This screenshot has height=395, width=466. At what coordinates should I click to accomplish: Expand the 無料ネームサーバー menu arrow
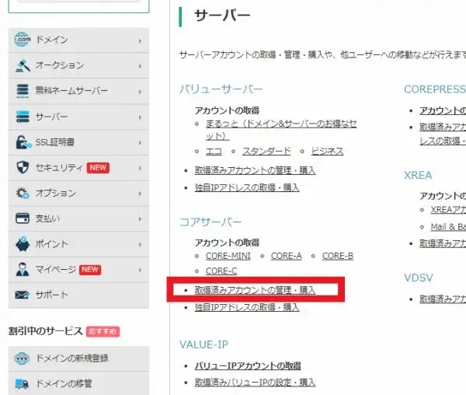(140, 92)
